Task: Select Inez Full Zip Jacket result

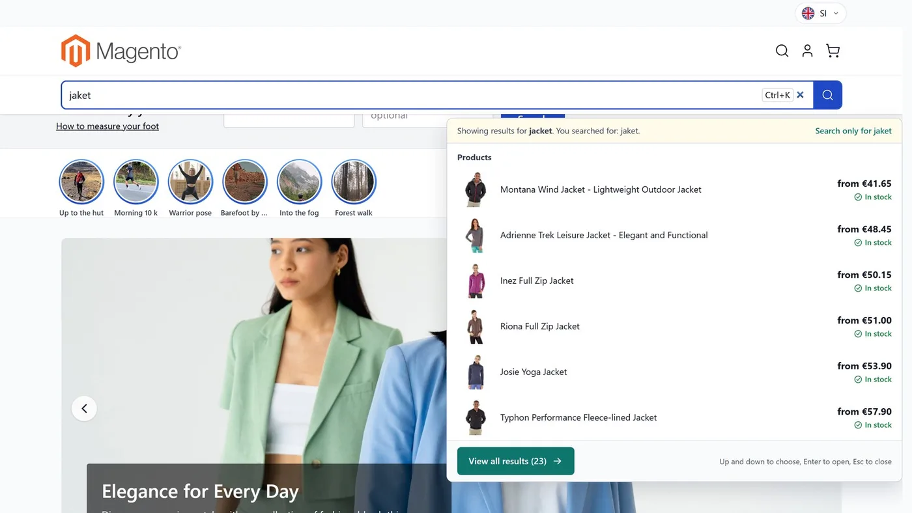Action: 674,281
